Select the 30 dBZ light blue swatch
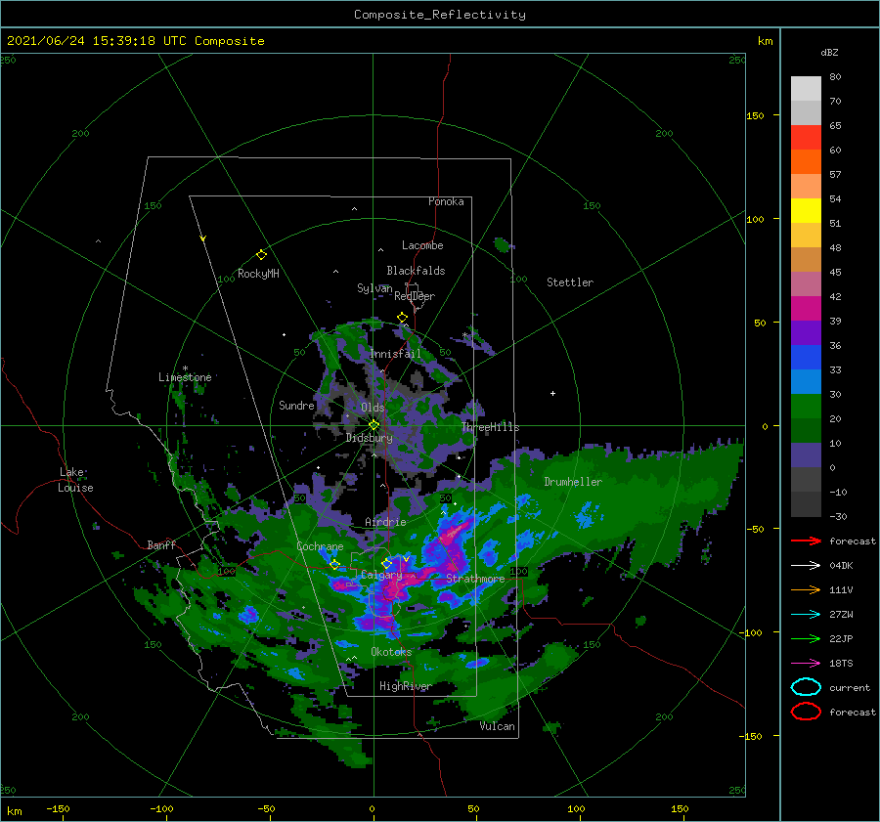The height and width of the screenshot is (822, 880). tap(806, 381)
